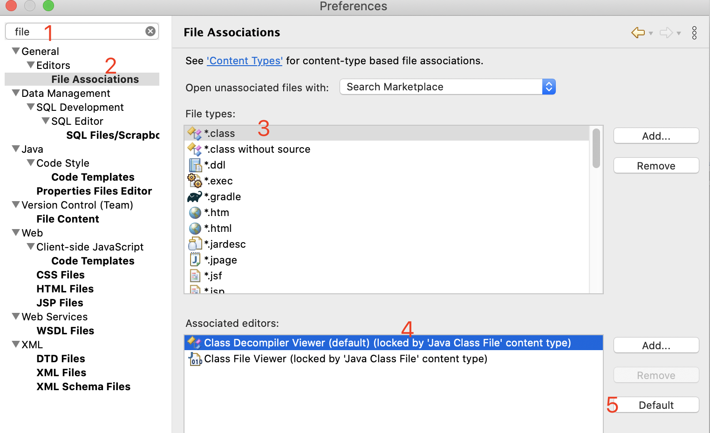This screenshot has height=433, width=710.
Task: Click the *.jpage file icon
Action: 195,259
